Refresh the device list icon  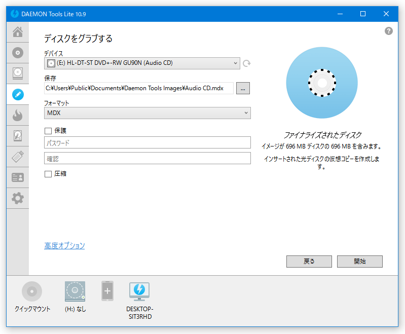pos(247,63)
